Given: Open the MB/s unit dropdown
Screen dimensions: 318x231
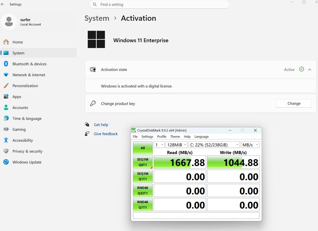Looking at the screenshot, I should pos(250,145).
